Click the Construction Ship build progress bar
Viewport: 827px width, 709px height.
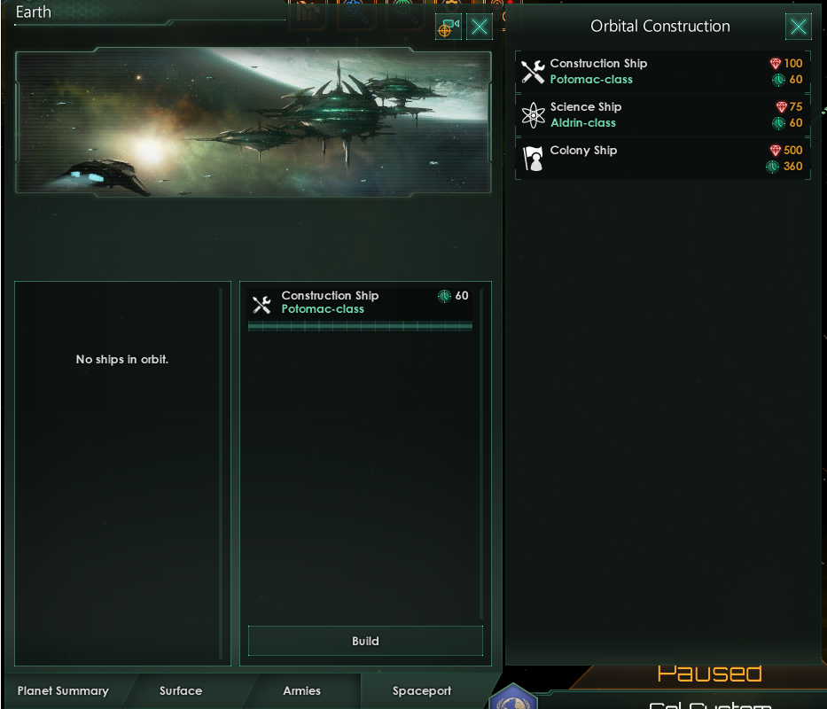tap(360, 327)
